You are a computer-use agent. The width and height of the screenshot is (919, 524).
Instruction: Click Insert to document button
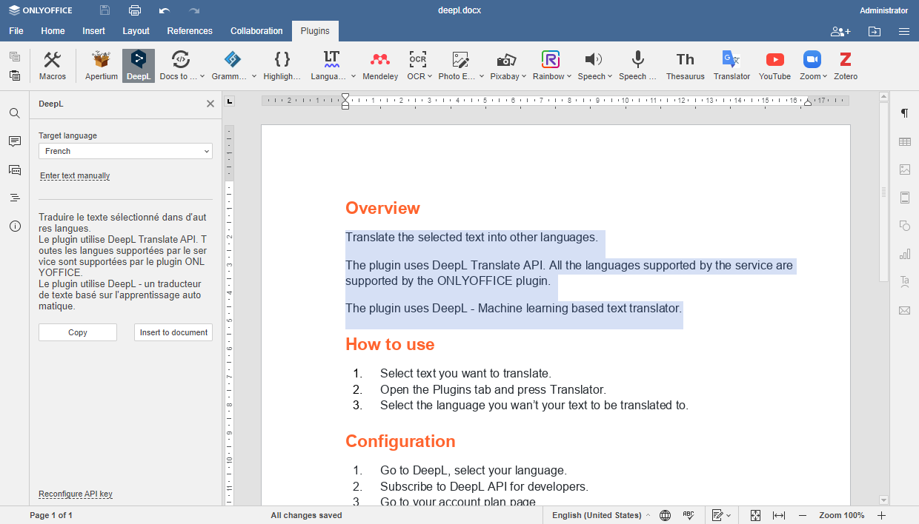click(x=173, y=332)
